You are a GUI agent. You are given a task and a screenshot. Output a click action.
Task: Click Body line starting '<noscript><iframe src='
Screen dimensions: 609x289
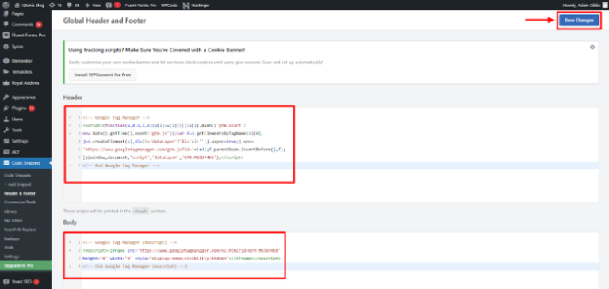[182, 250]
